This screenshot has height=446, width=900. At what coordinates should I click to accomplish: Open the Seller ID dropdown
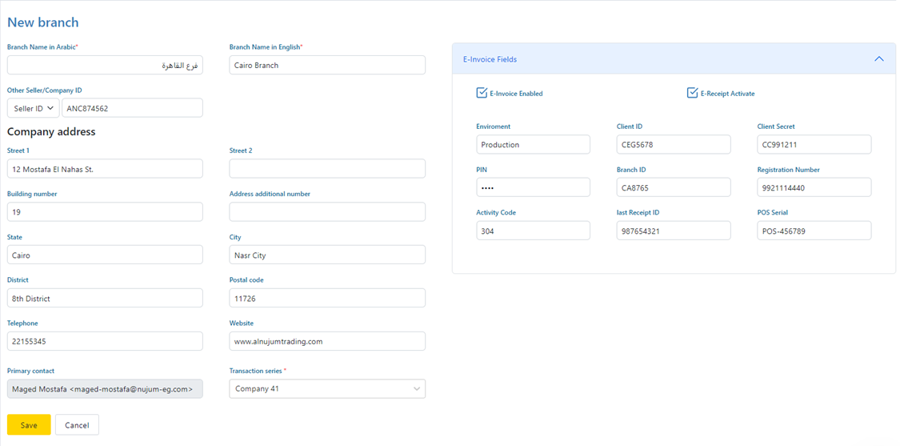click(33, 108)
